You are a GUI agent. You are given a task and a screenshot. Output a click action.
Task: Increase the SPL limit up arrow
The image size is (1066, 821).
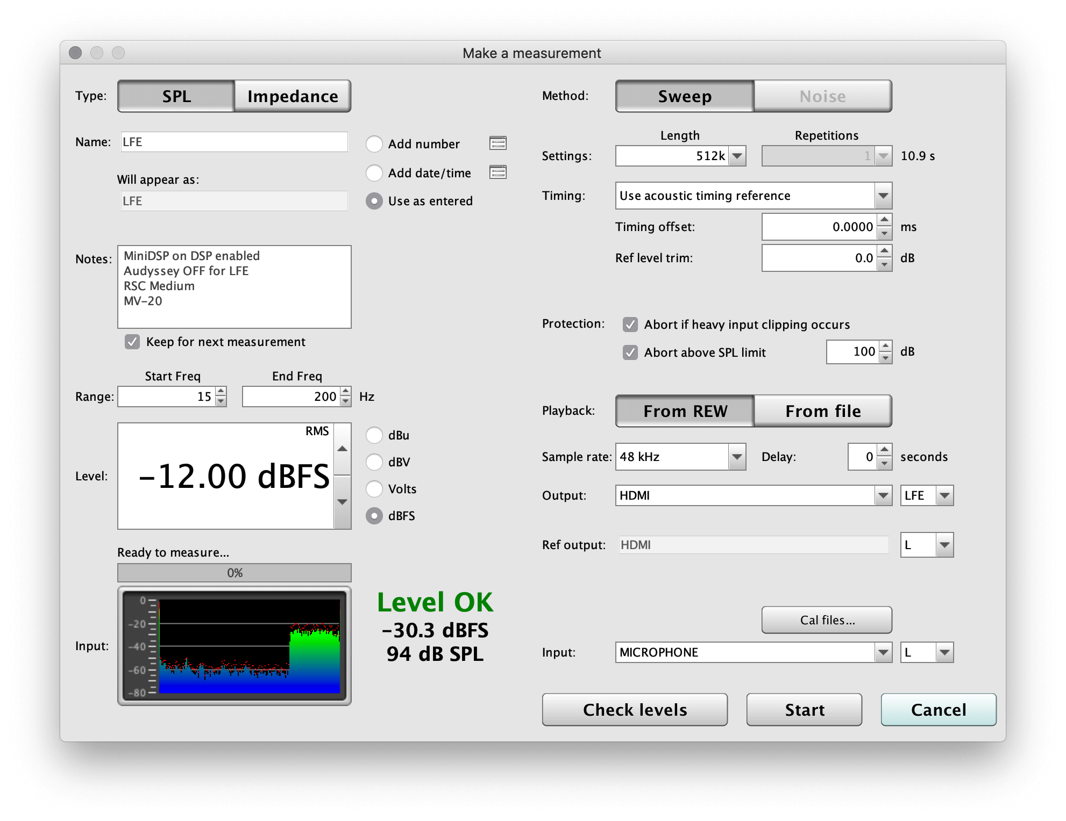(885, 345)
